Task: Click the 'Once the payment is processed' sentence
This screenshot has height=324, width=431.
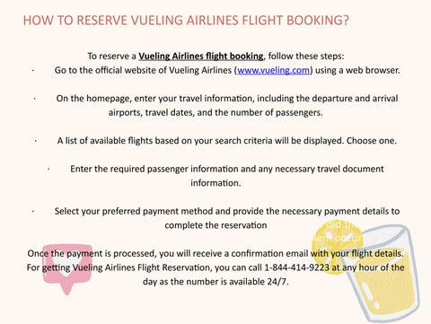Action: pyautogui.click(x=215, y=254)
